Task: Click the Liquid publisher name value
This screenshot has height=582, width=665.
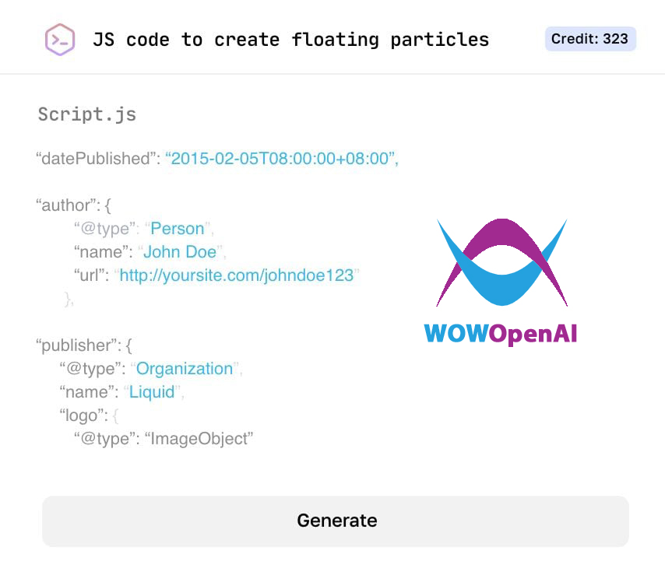Action: point(152,392)
